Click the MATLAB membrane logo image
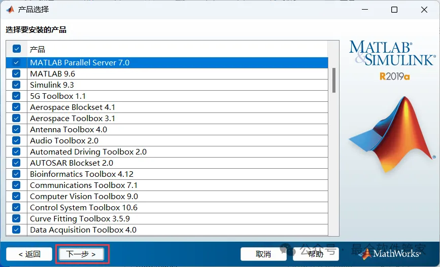The width and height of the screenshot is (440, 267). [x=392, y=134]
